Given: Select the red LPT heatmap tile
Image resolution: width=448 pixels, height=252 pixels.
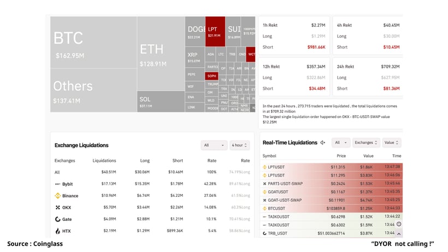Looking at the screenshot, I should coord(215,31).
